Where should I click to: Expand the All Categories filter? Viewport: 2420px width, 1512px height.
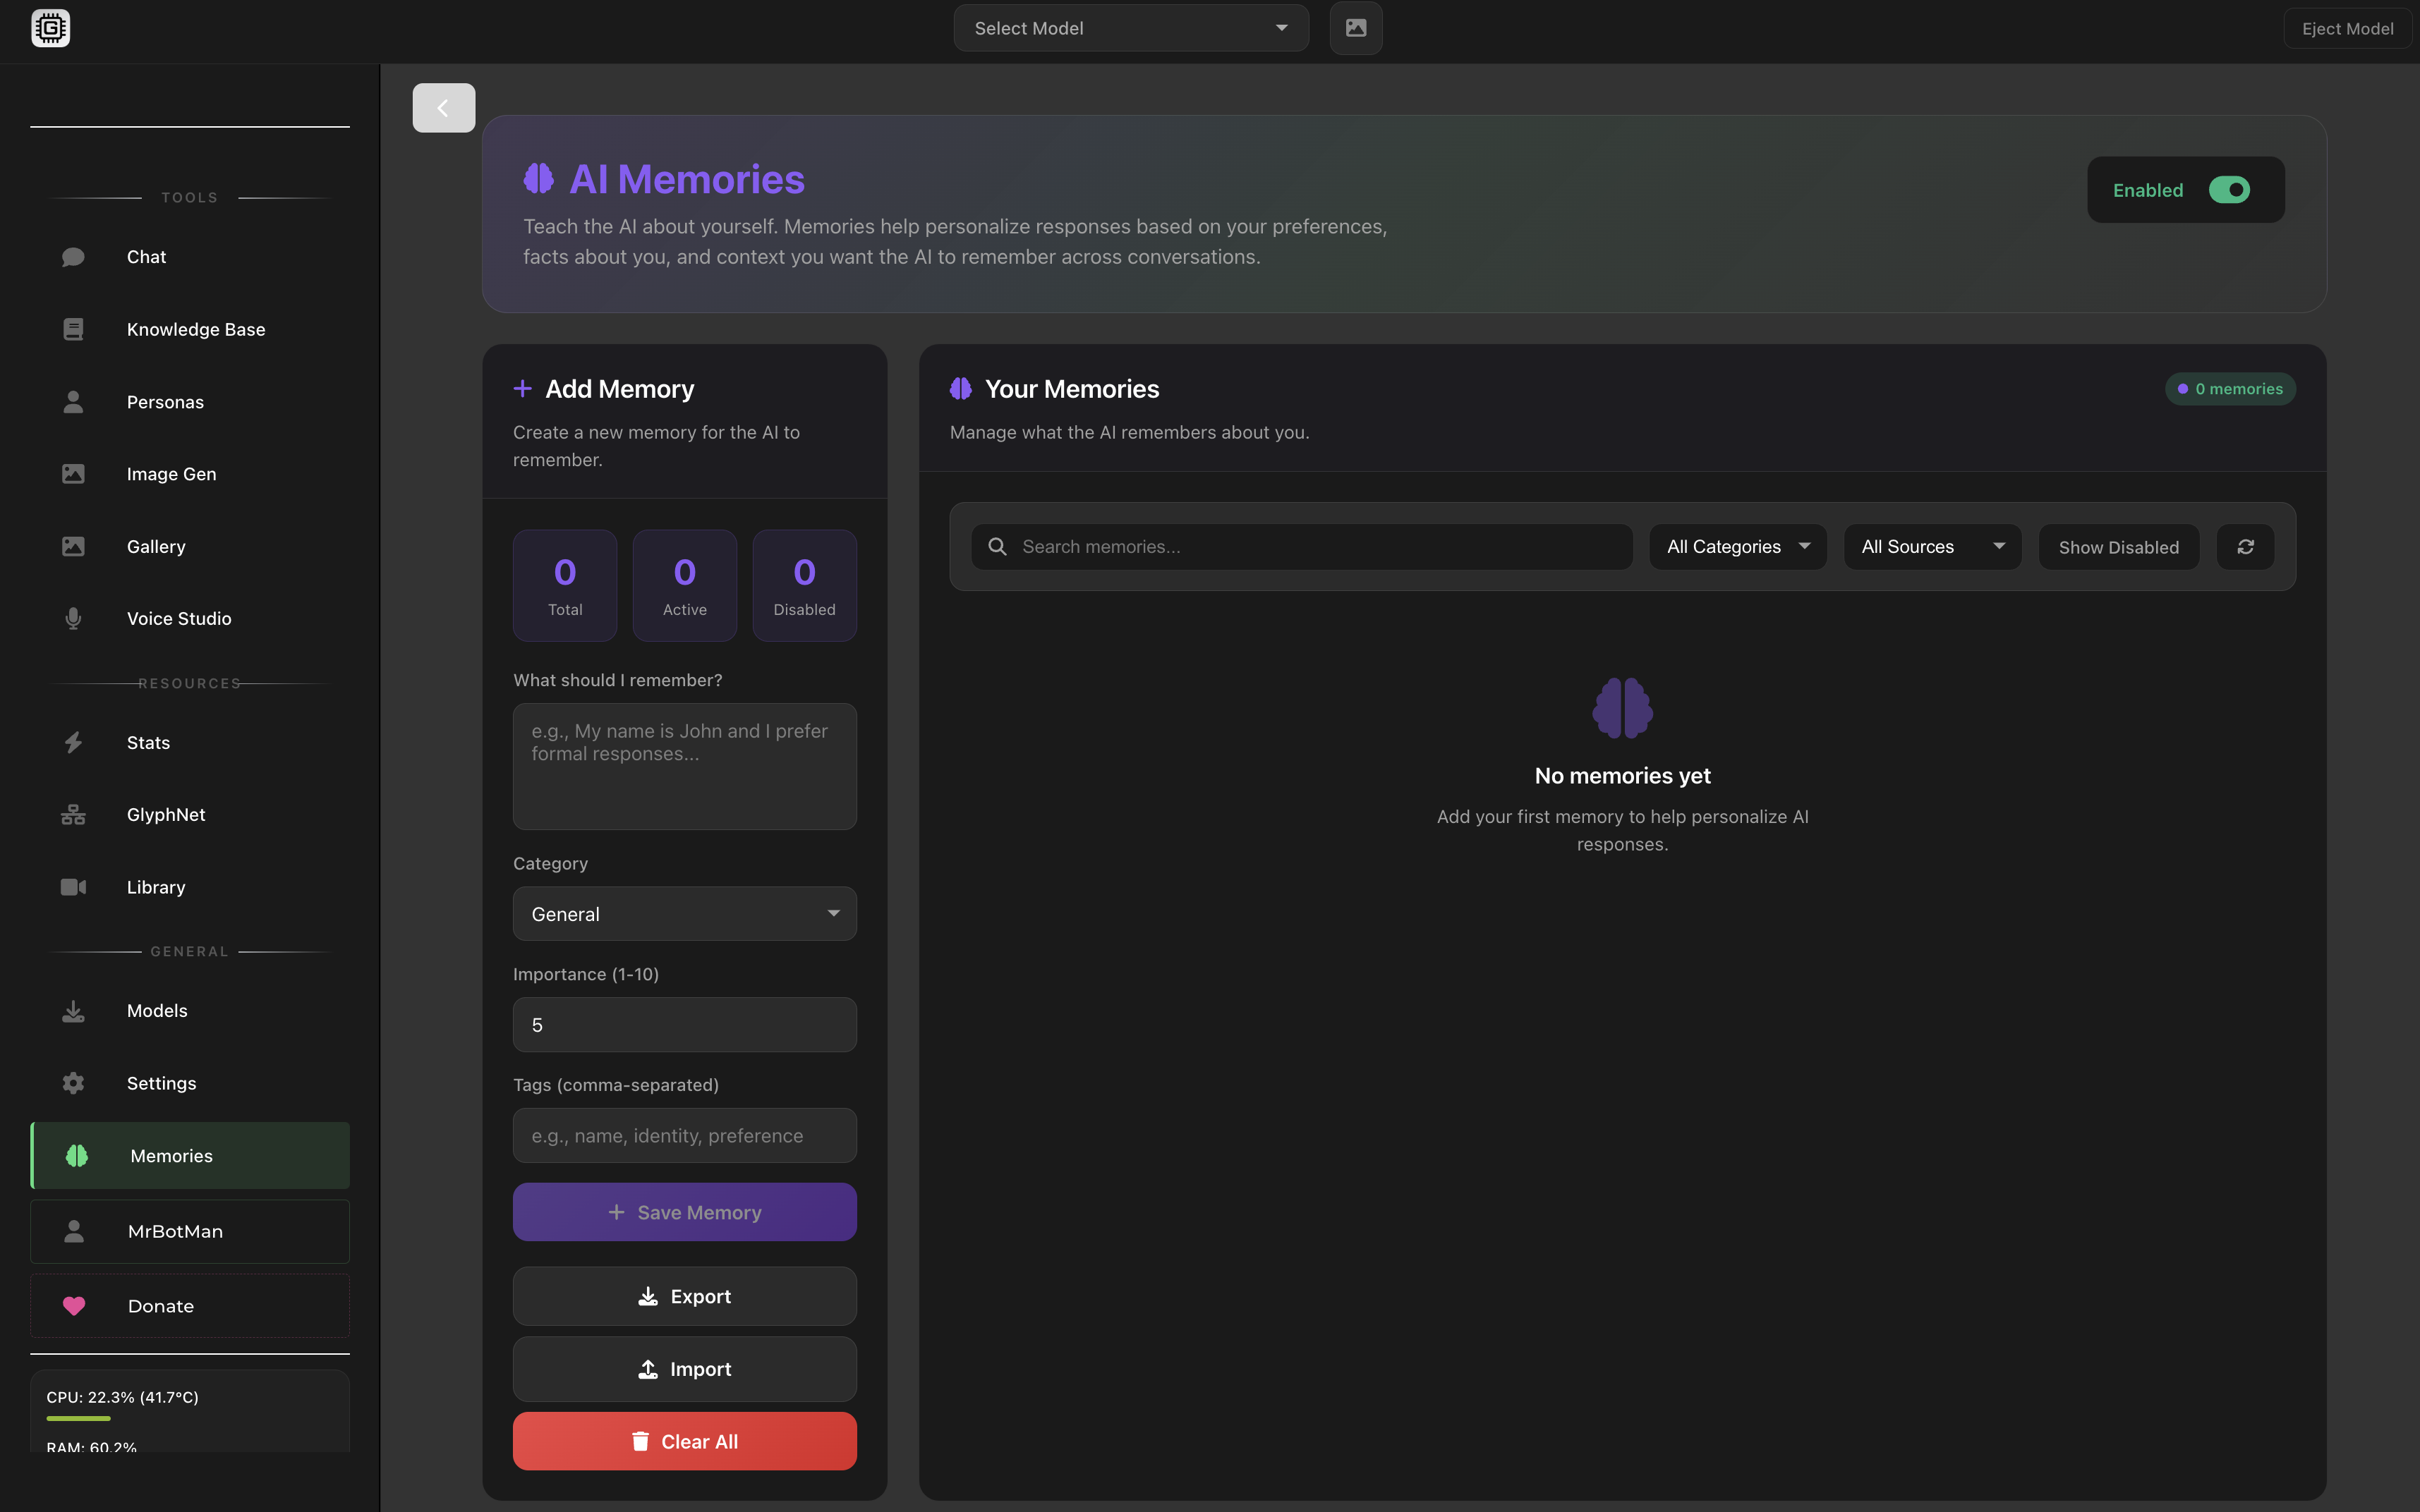click(1737, 546)
